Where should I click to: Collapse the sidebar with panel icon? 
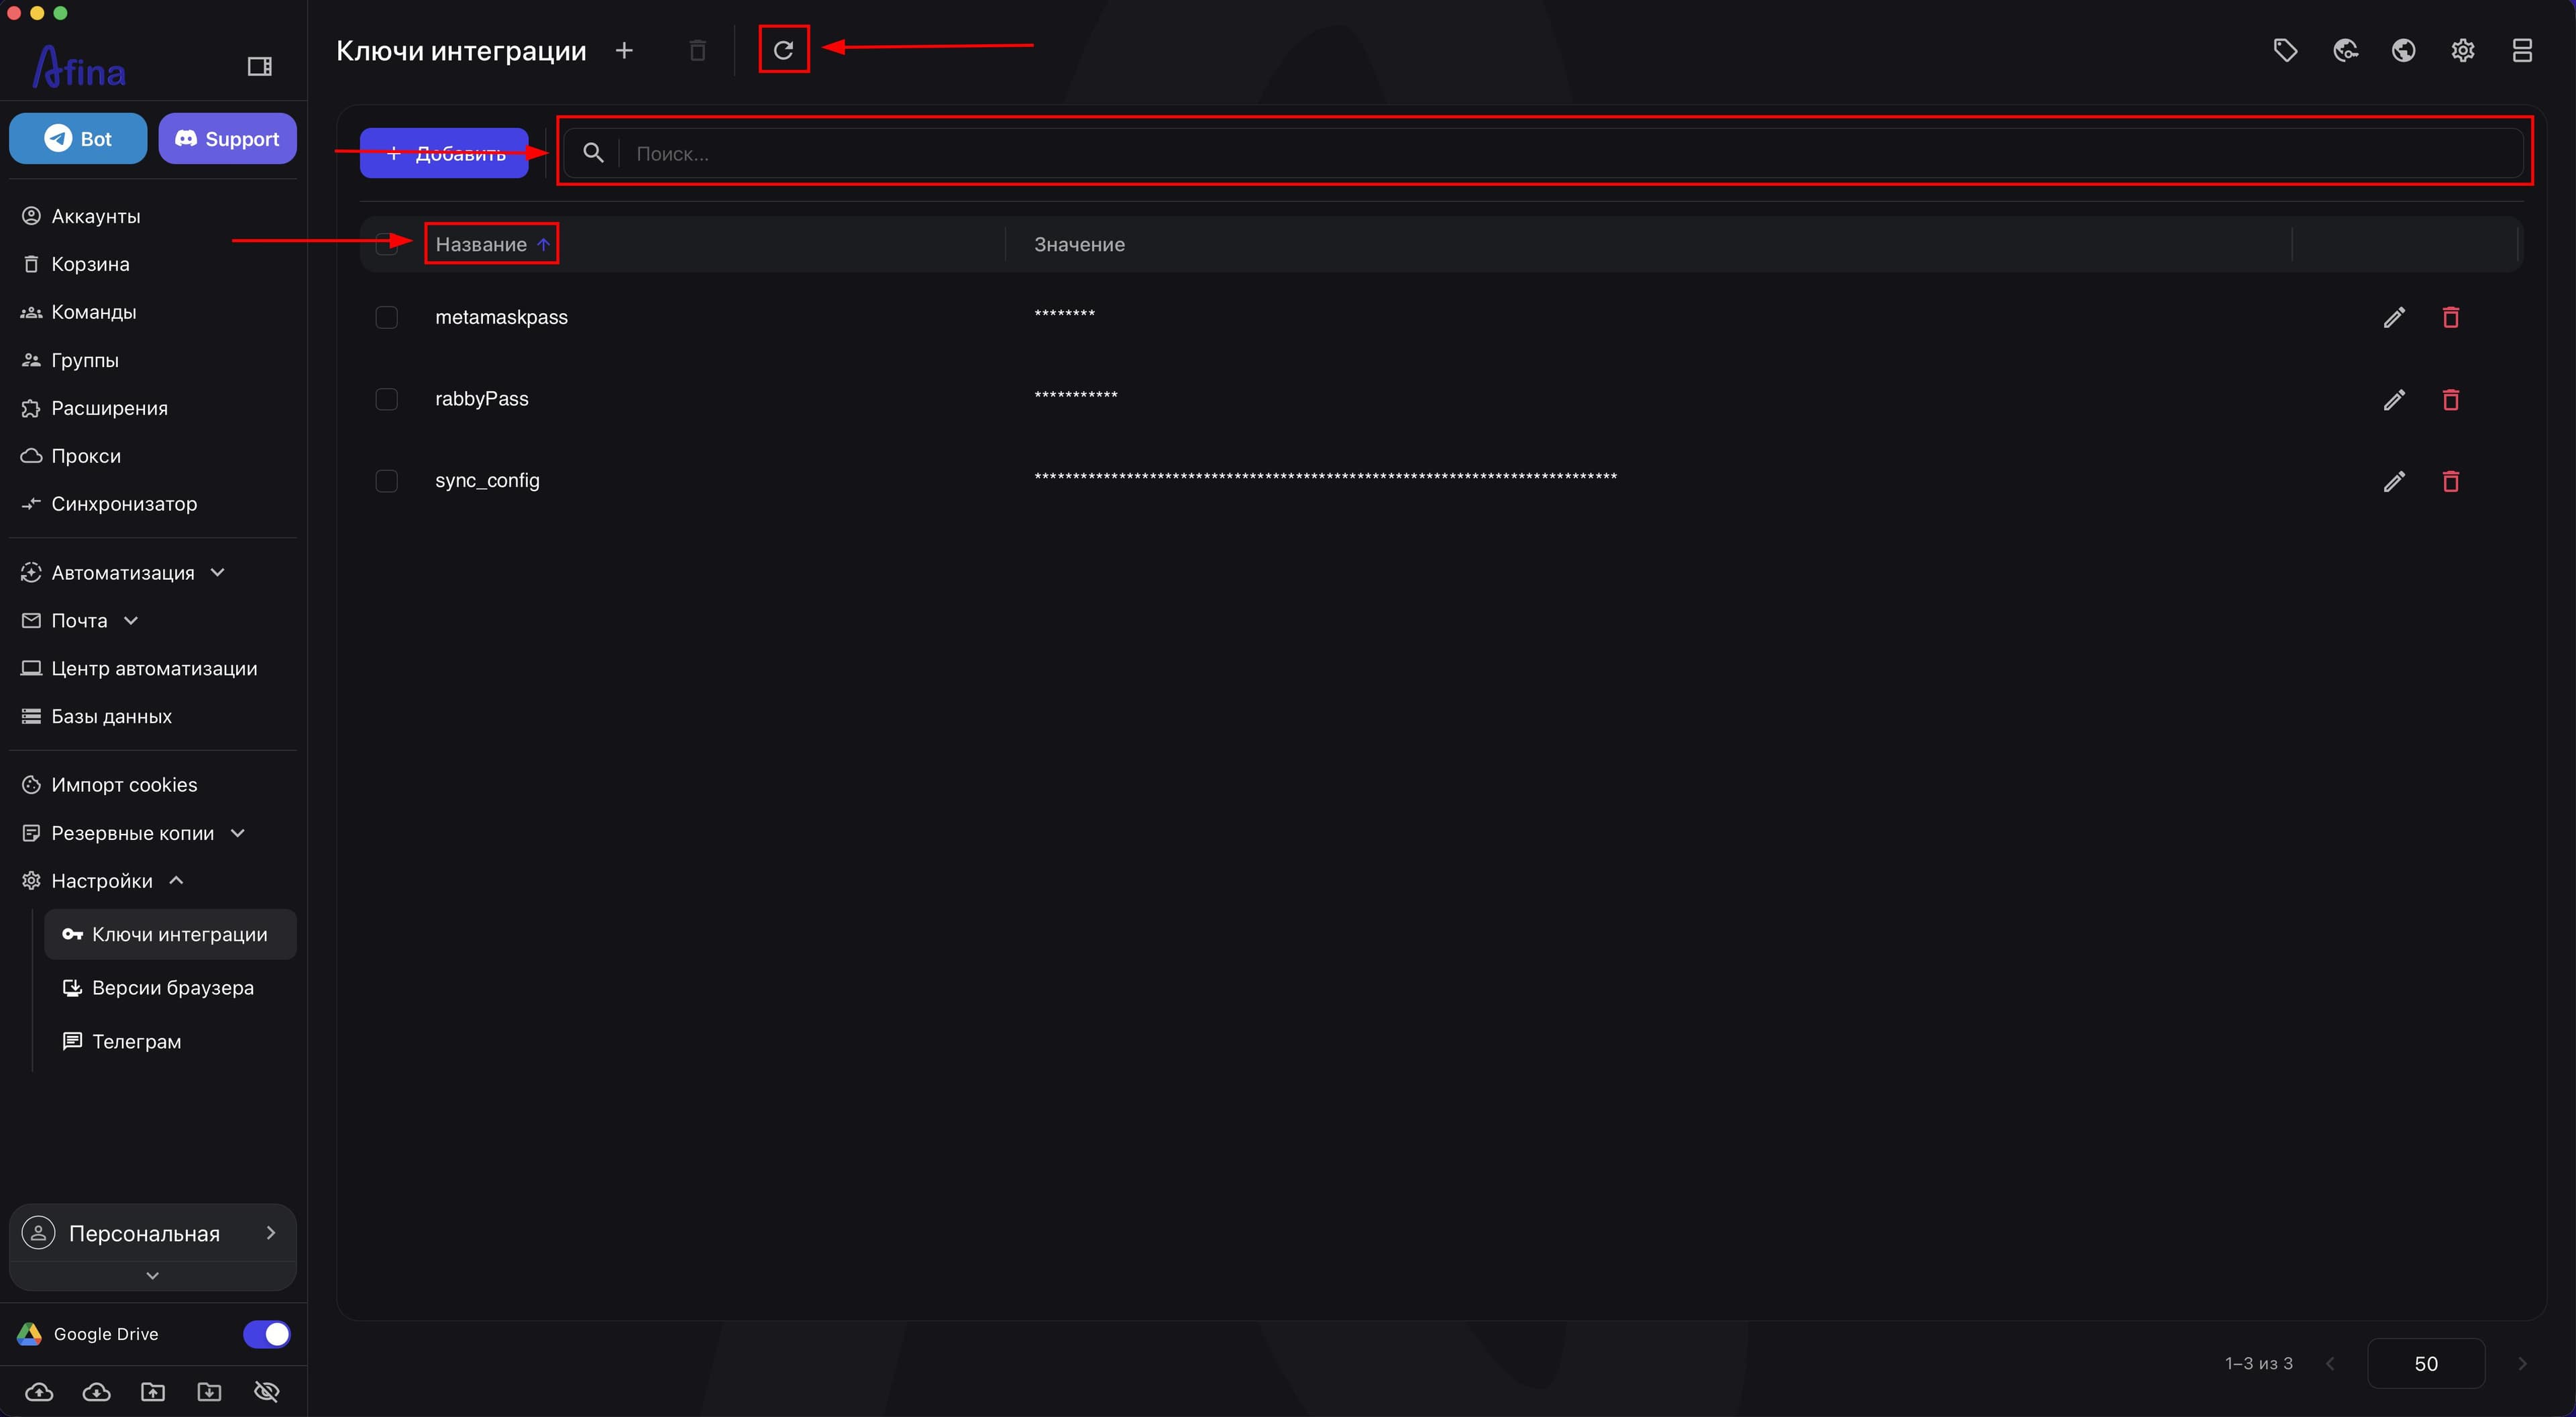coord(260,66)
